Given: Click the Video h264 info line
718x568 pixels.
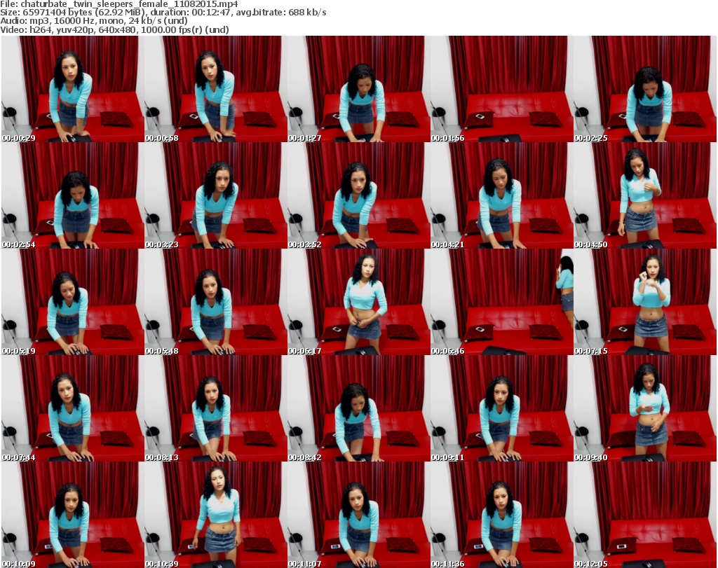Looking at the screenshot, I should pyautogui.click(x=114, y=29).
